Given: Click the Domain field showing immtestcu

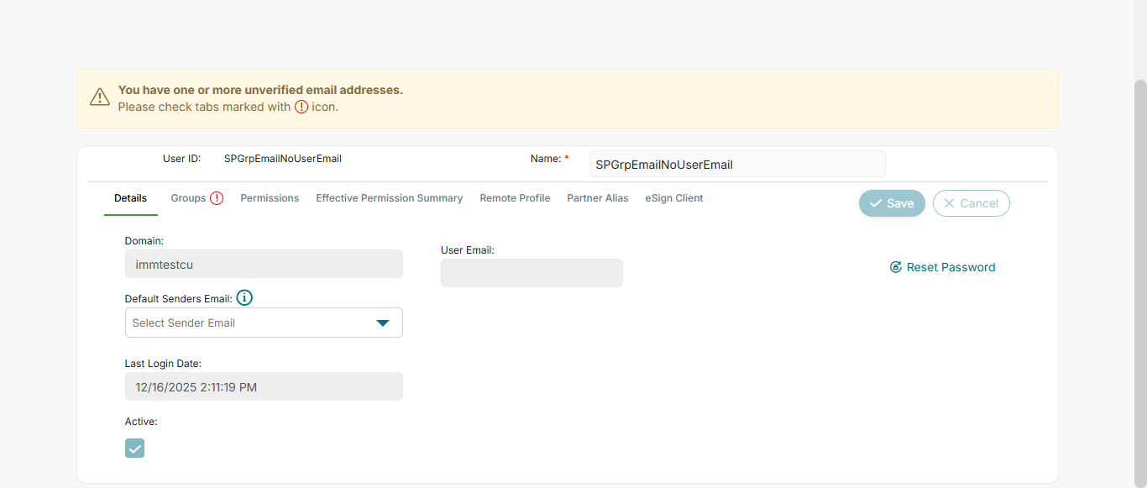Looking at the screenshot, I should coord(264,264).
